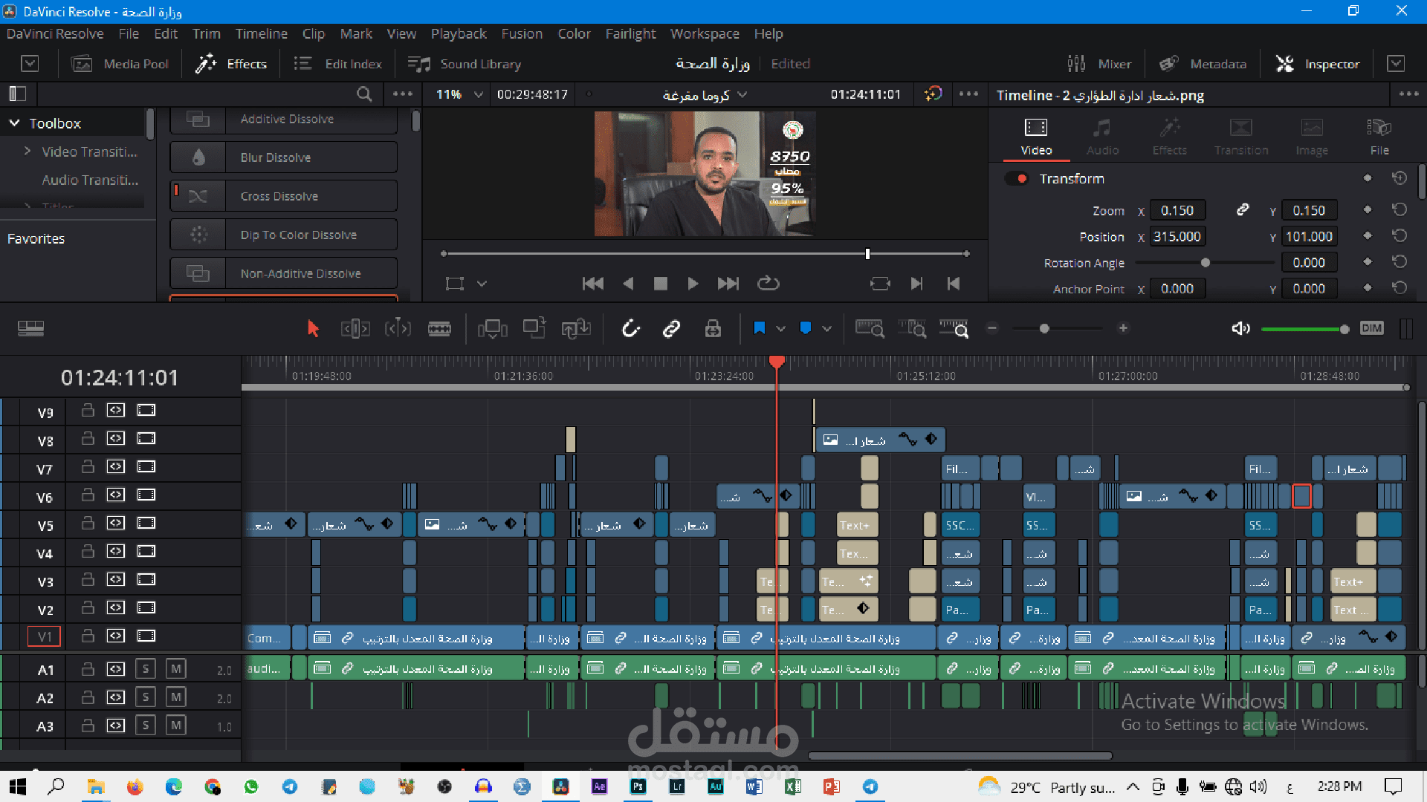Toggle the DIM audio button
The width and height of the screenshot is (1427, 802).
[x=1371, y=328]
